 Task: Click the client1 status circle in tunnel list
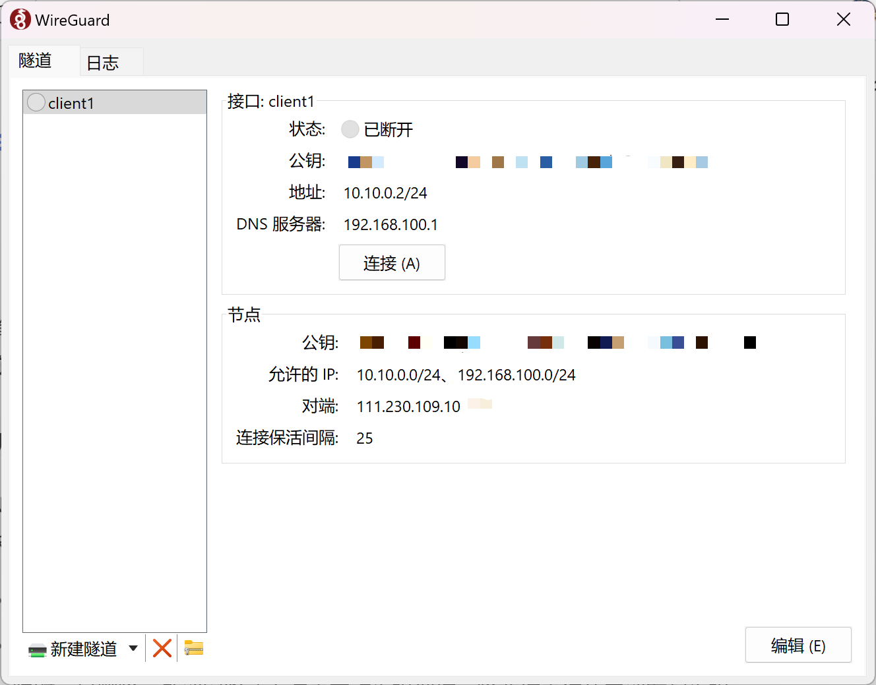tap(36, 102)
